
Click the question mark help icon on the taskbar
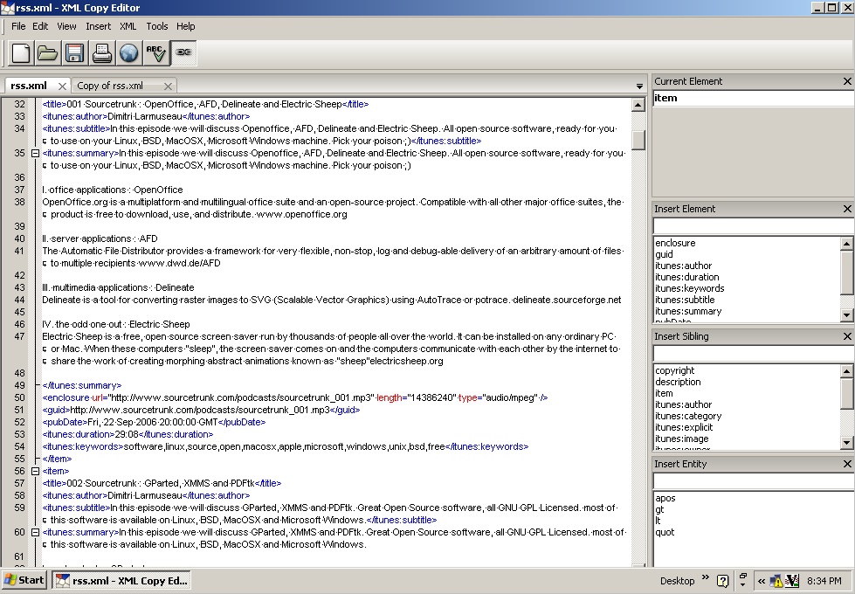(x=722, y=581)
